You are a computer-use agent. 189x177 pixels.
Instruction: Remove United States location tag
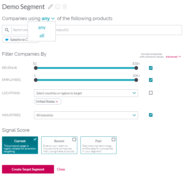coord(57,102)
